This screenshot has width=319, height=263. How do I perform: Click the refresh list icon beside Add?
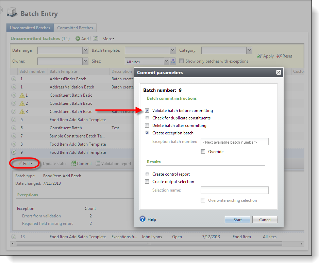tap(96, 38)
